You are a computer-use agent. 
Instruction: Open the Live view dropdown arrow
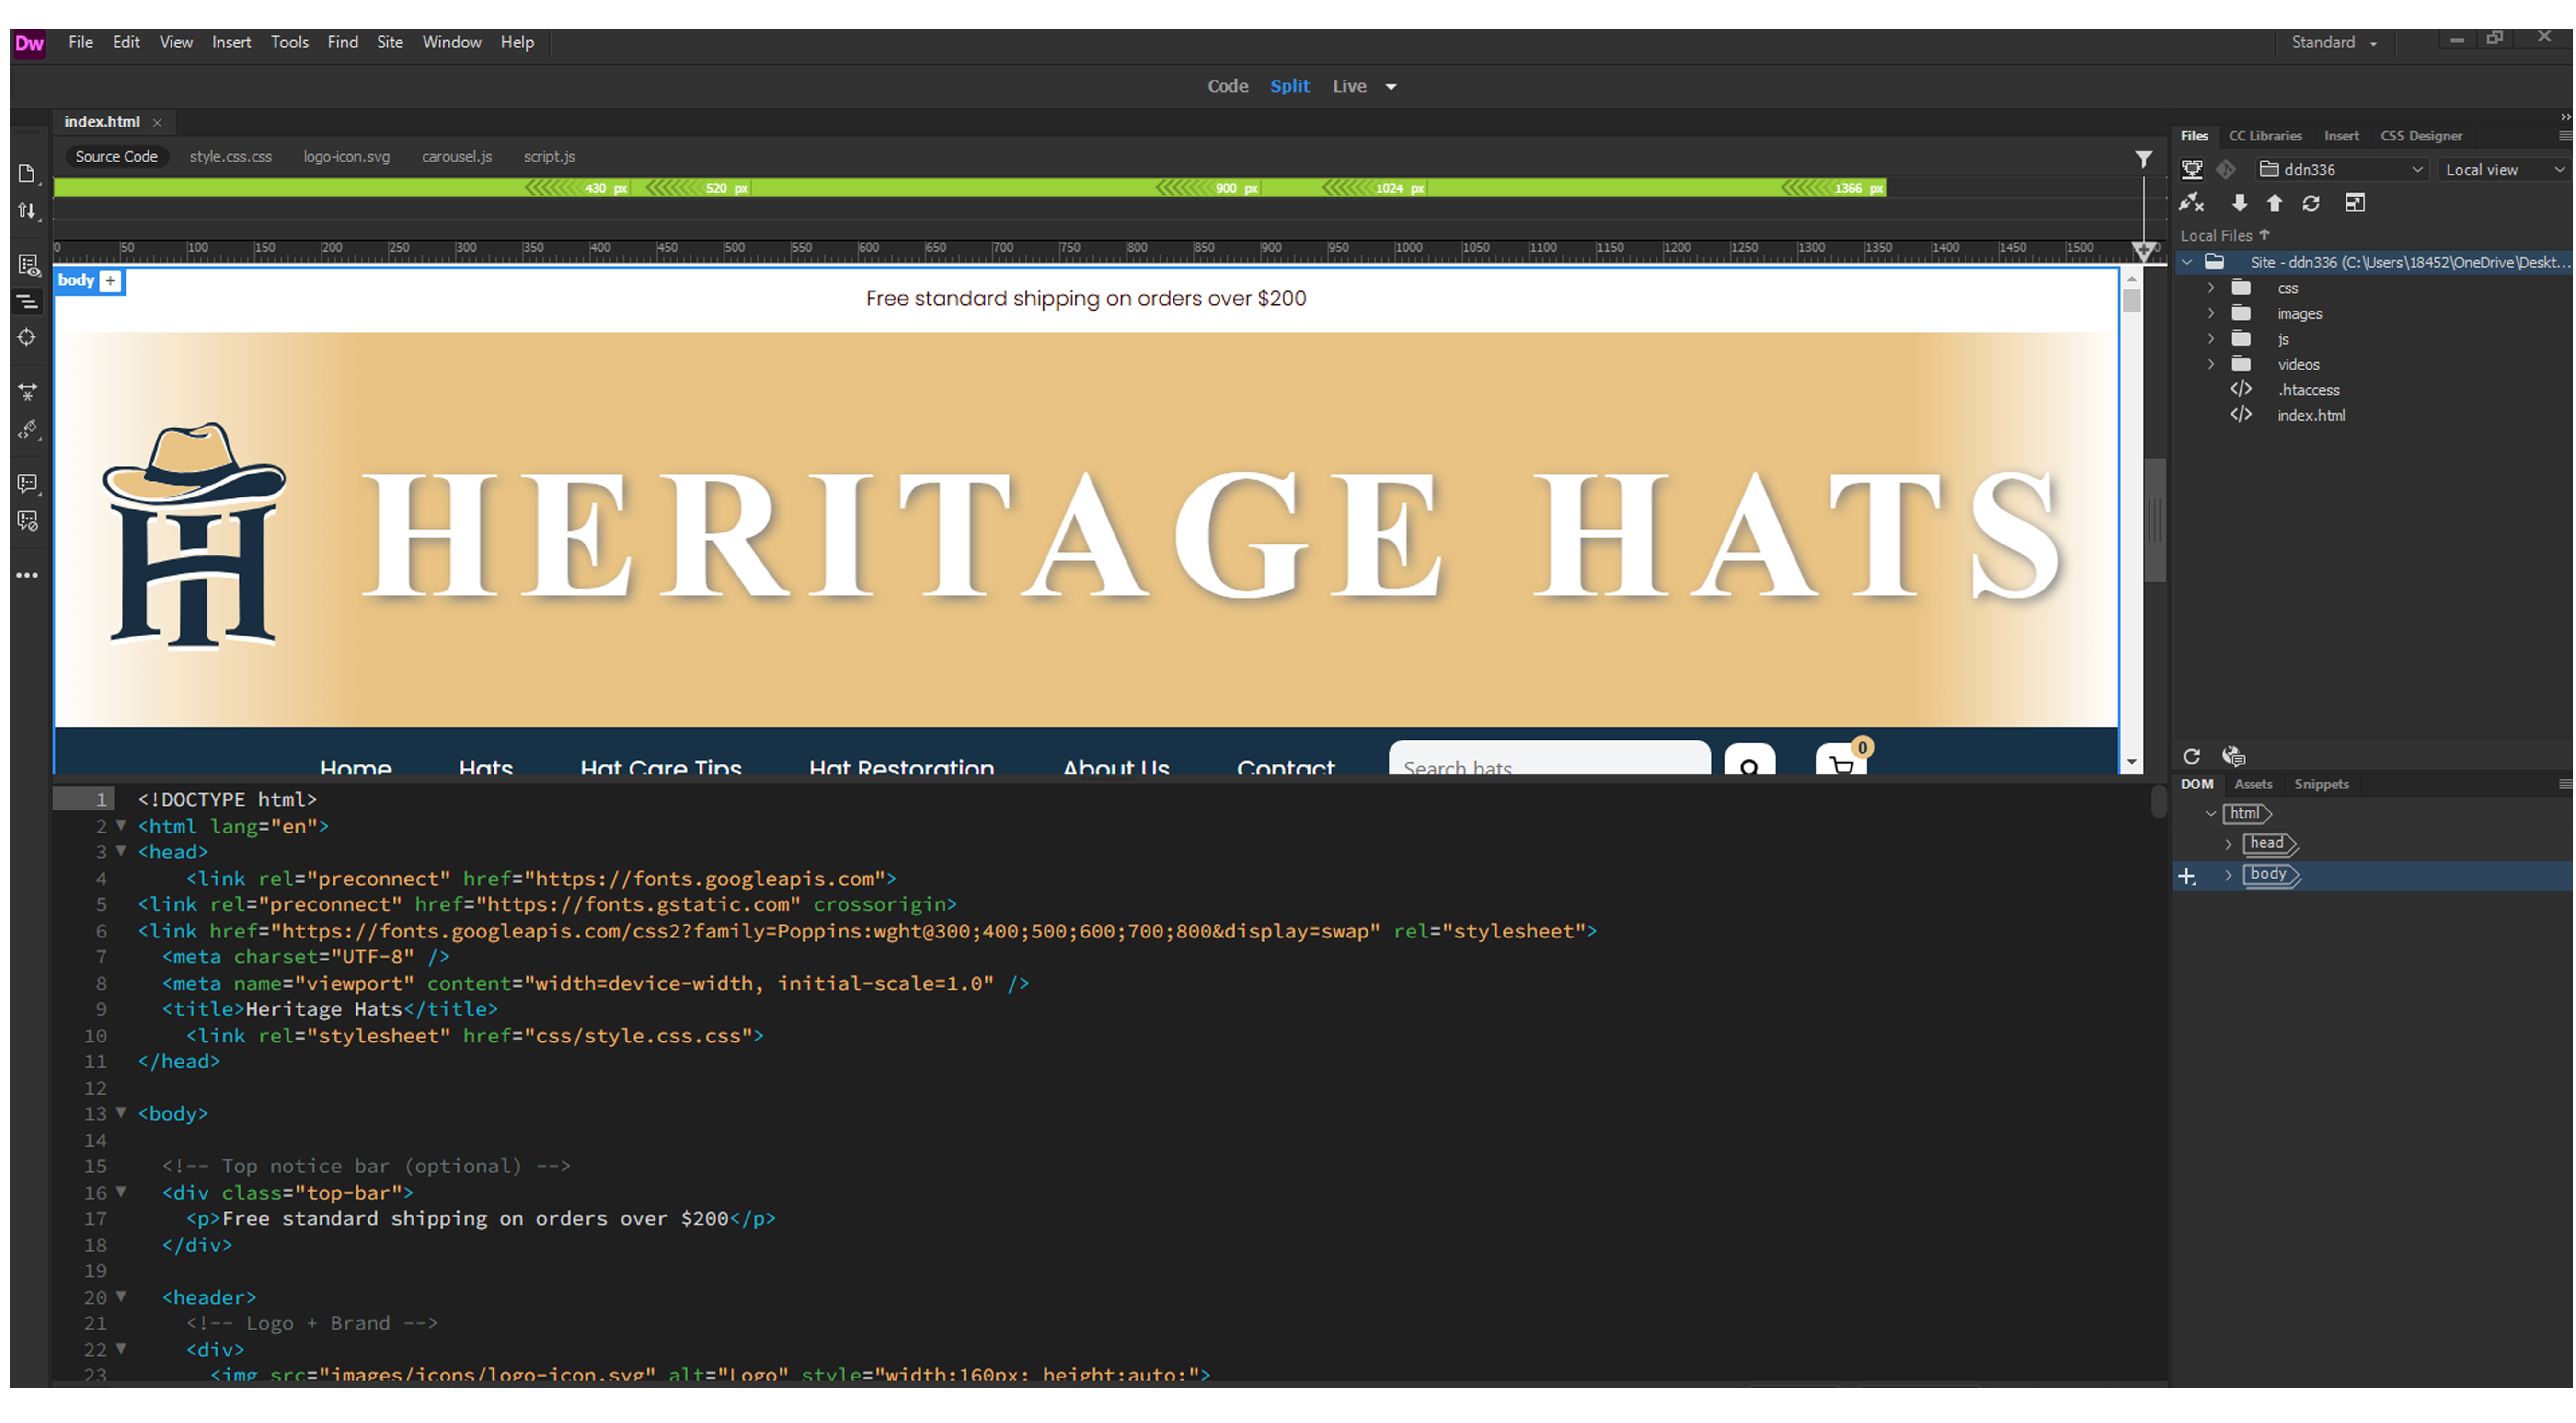1390,87
